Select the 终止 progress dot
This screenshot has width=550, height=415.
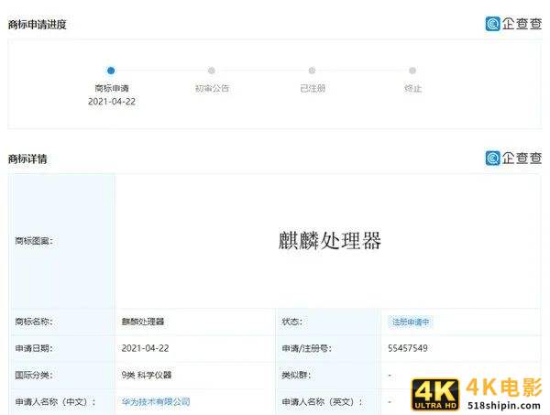pos(412,71)
